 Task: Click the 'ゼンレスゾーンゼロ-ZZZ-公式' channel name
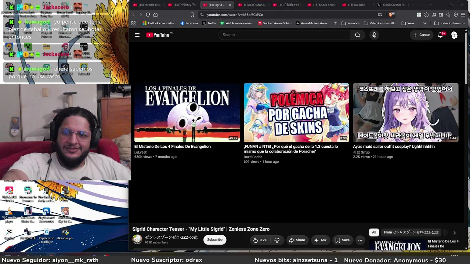[x=171, y=238]
